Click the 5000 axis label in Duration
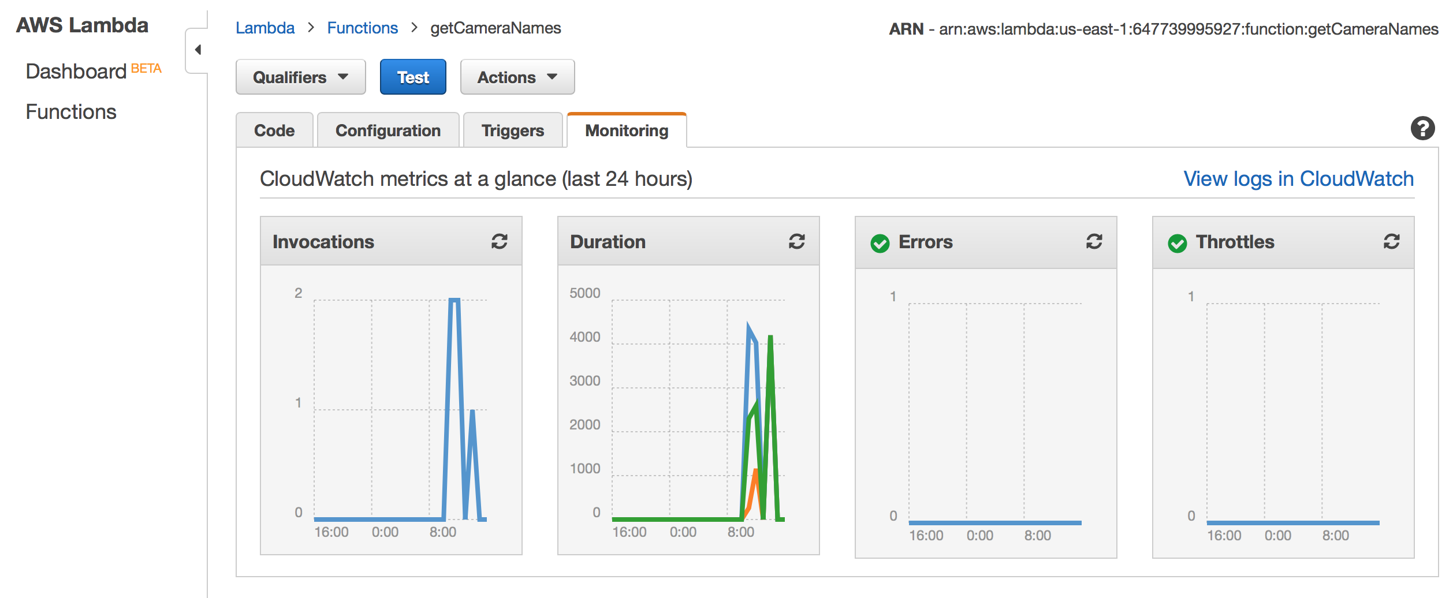Screen dimensions: 1453x598 [585, 293]
